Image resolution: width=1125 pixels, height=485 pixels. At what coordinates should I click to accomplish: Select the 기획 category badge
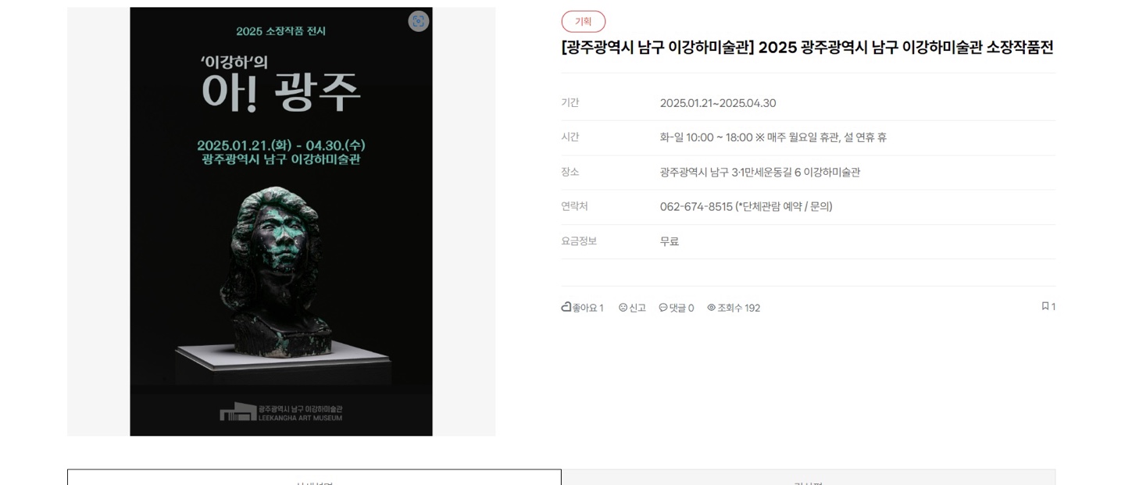(583, 22)
